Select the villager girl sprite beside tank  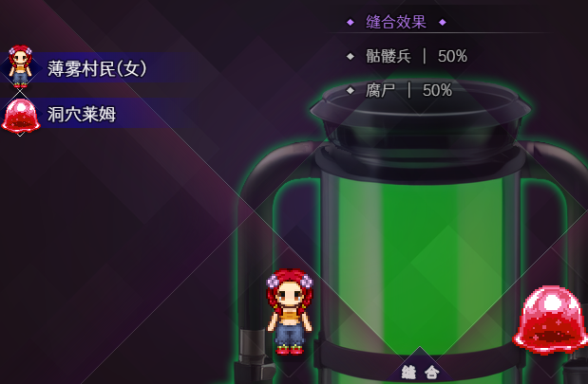[x=289, y=311]
